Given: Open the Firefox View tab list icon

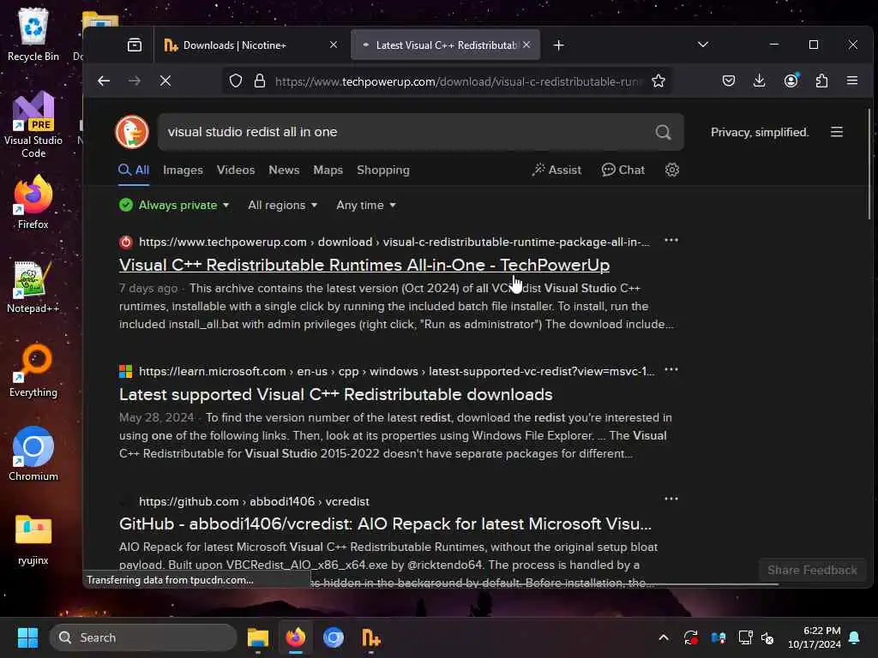Looking at the screenshot, I should [x=135, y=45].
